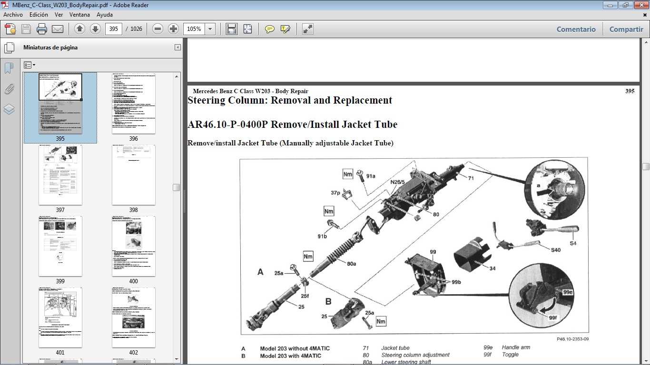Click the document vertical scrollbar handle
This screenshot has height=365, width=650.
(x=646, y=166)
